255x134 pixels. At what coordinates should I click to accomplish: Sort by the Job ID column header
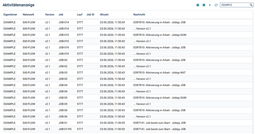click(x=90, y=15)
